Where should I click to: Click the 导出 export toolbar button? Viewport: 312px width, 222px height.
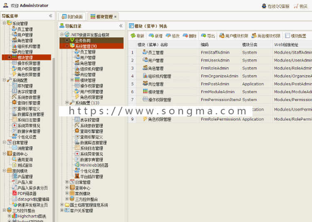(x=208, y=36)
